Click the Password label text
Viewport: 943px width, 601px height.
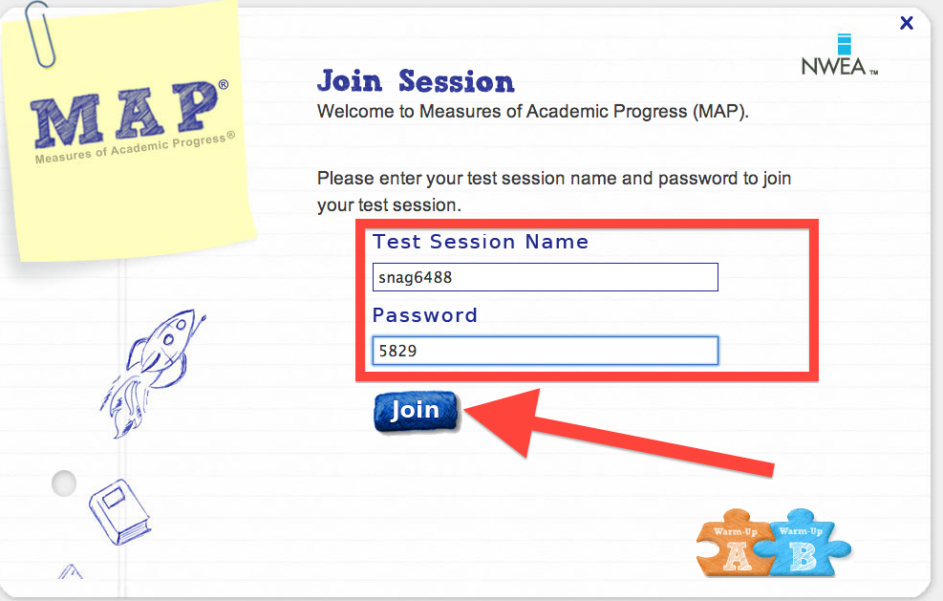pyautogui.click(x=424, y=315)
